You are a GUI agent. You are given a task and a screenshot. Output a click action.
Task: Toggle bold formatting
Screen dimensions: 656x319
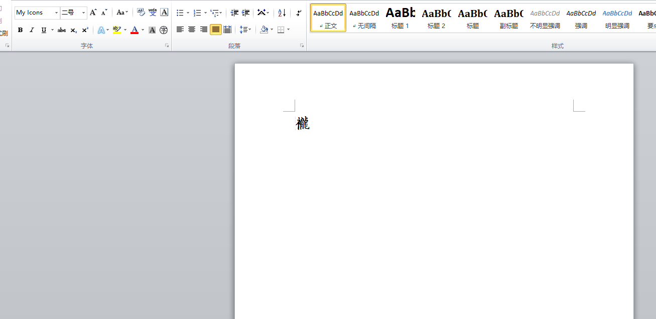point(20,30)
